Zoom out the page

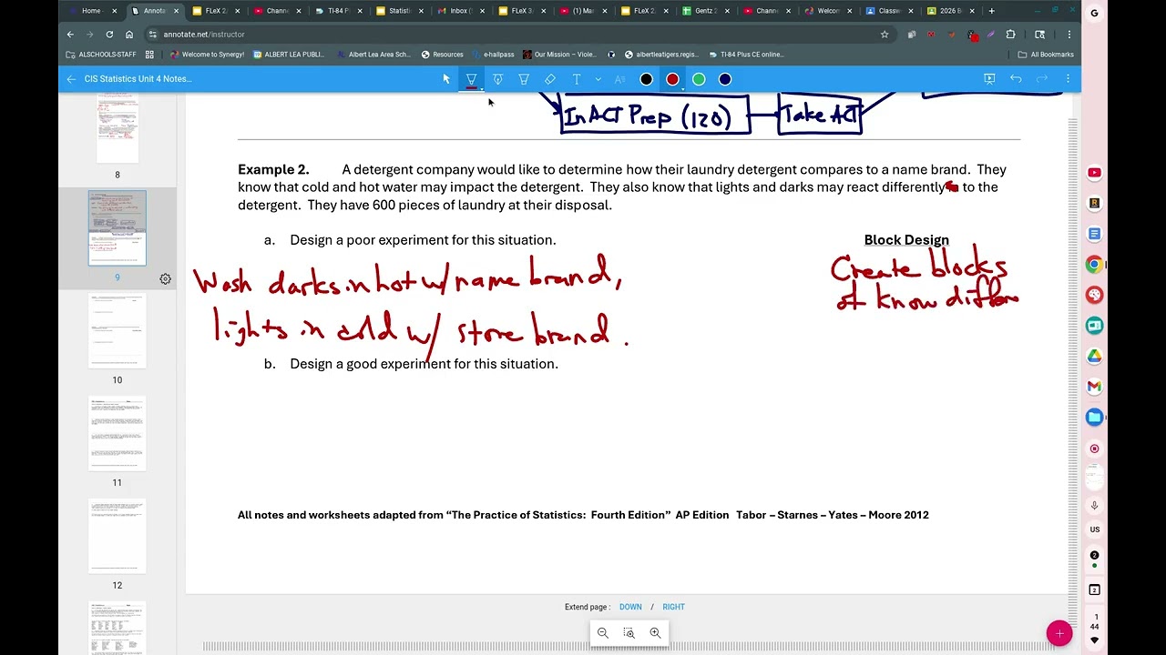coord(602,633)
